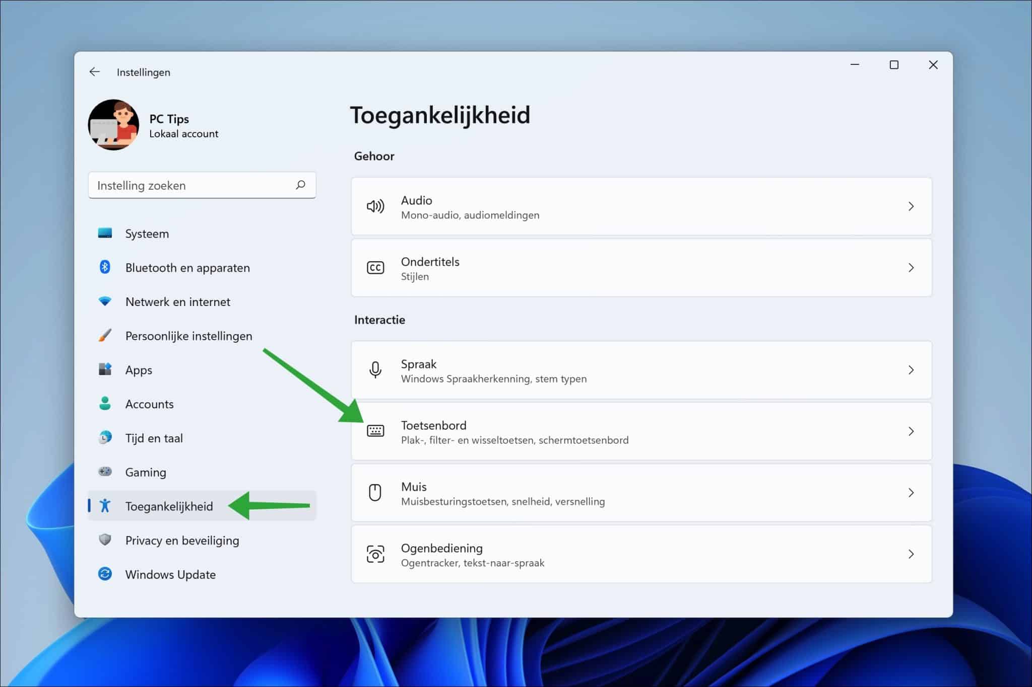Select Tijd en taal from the sidebar
Viewport: 1032px width, 687px height.
click(154, 438)
